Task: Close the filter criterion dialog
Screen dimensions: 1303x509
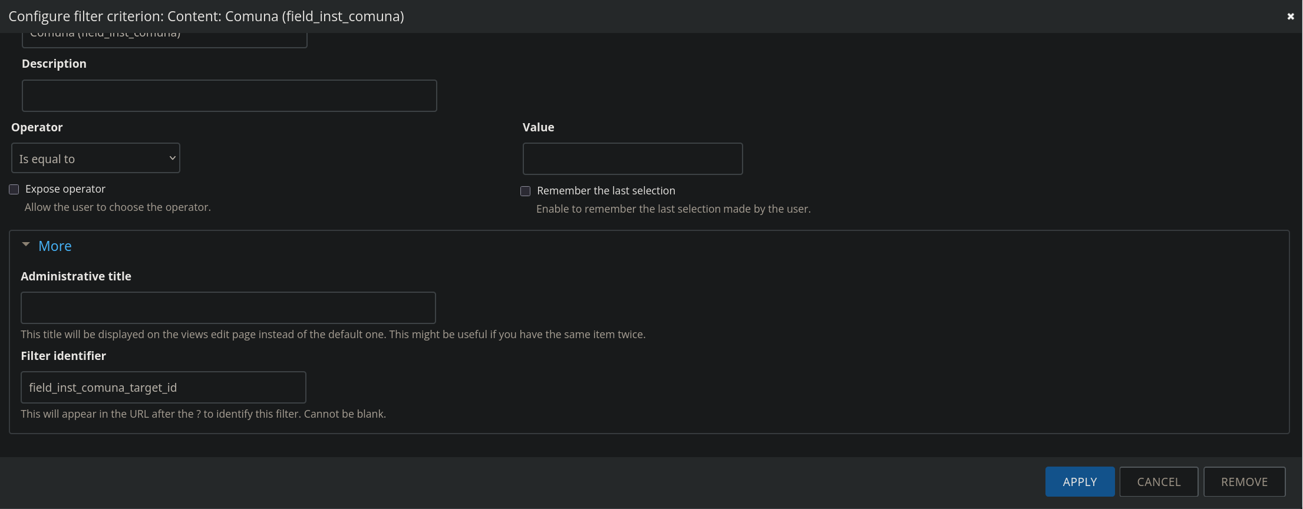Action: click(x=1290, y=16)
